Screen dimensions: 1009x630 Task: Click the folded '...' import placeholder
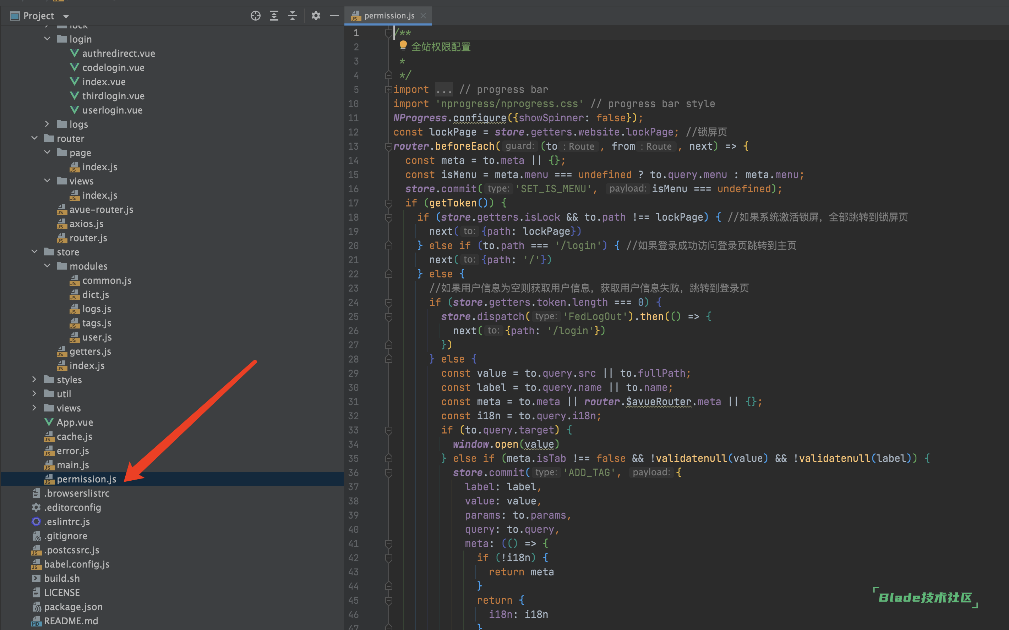coord(444,90)
